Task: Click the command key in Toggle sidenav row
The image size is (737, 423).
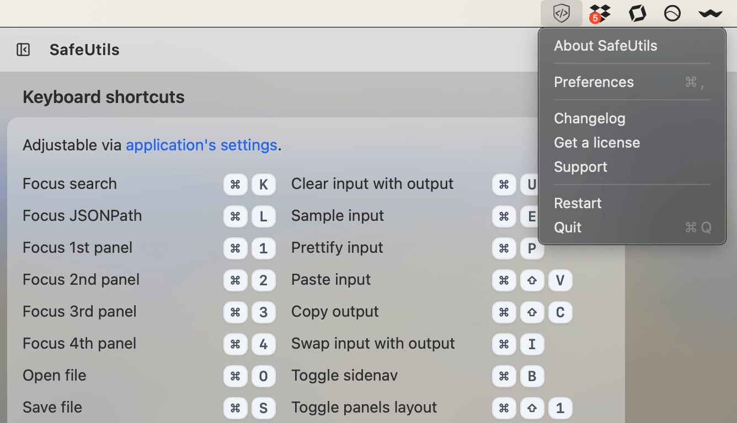Action: click(504, 376)
